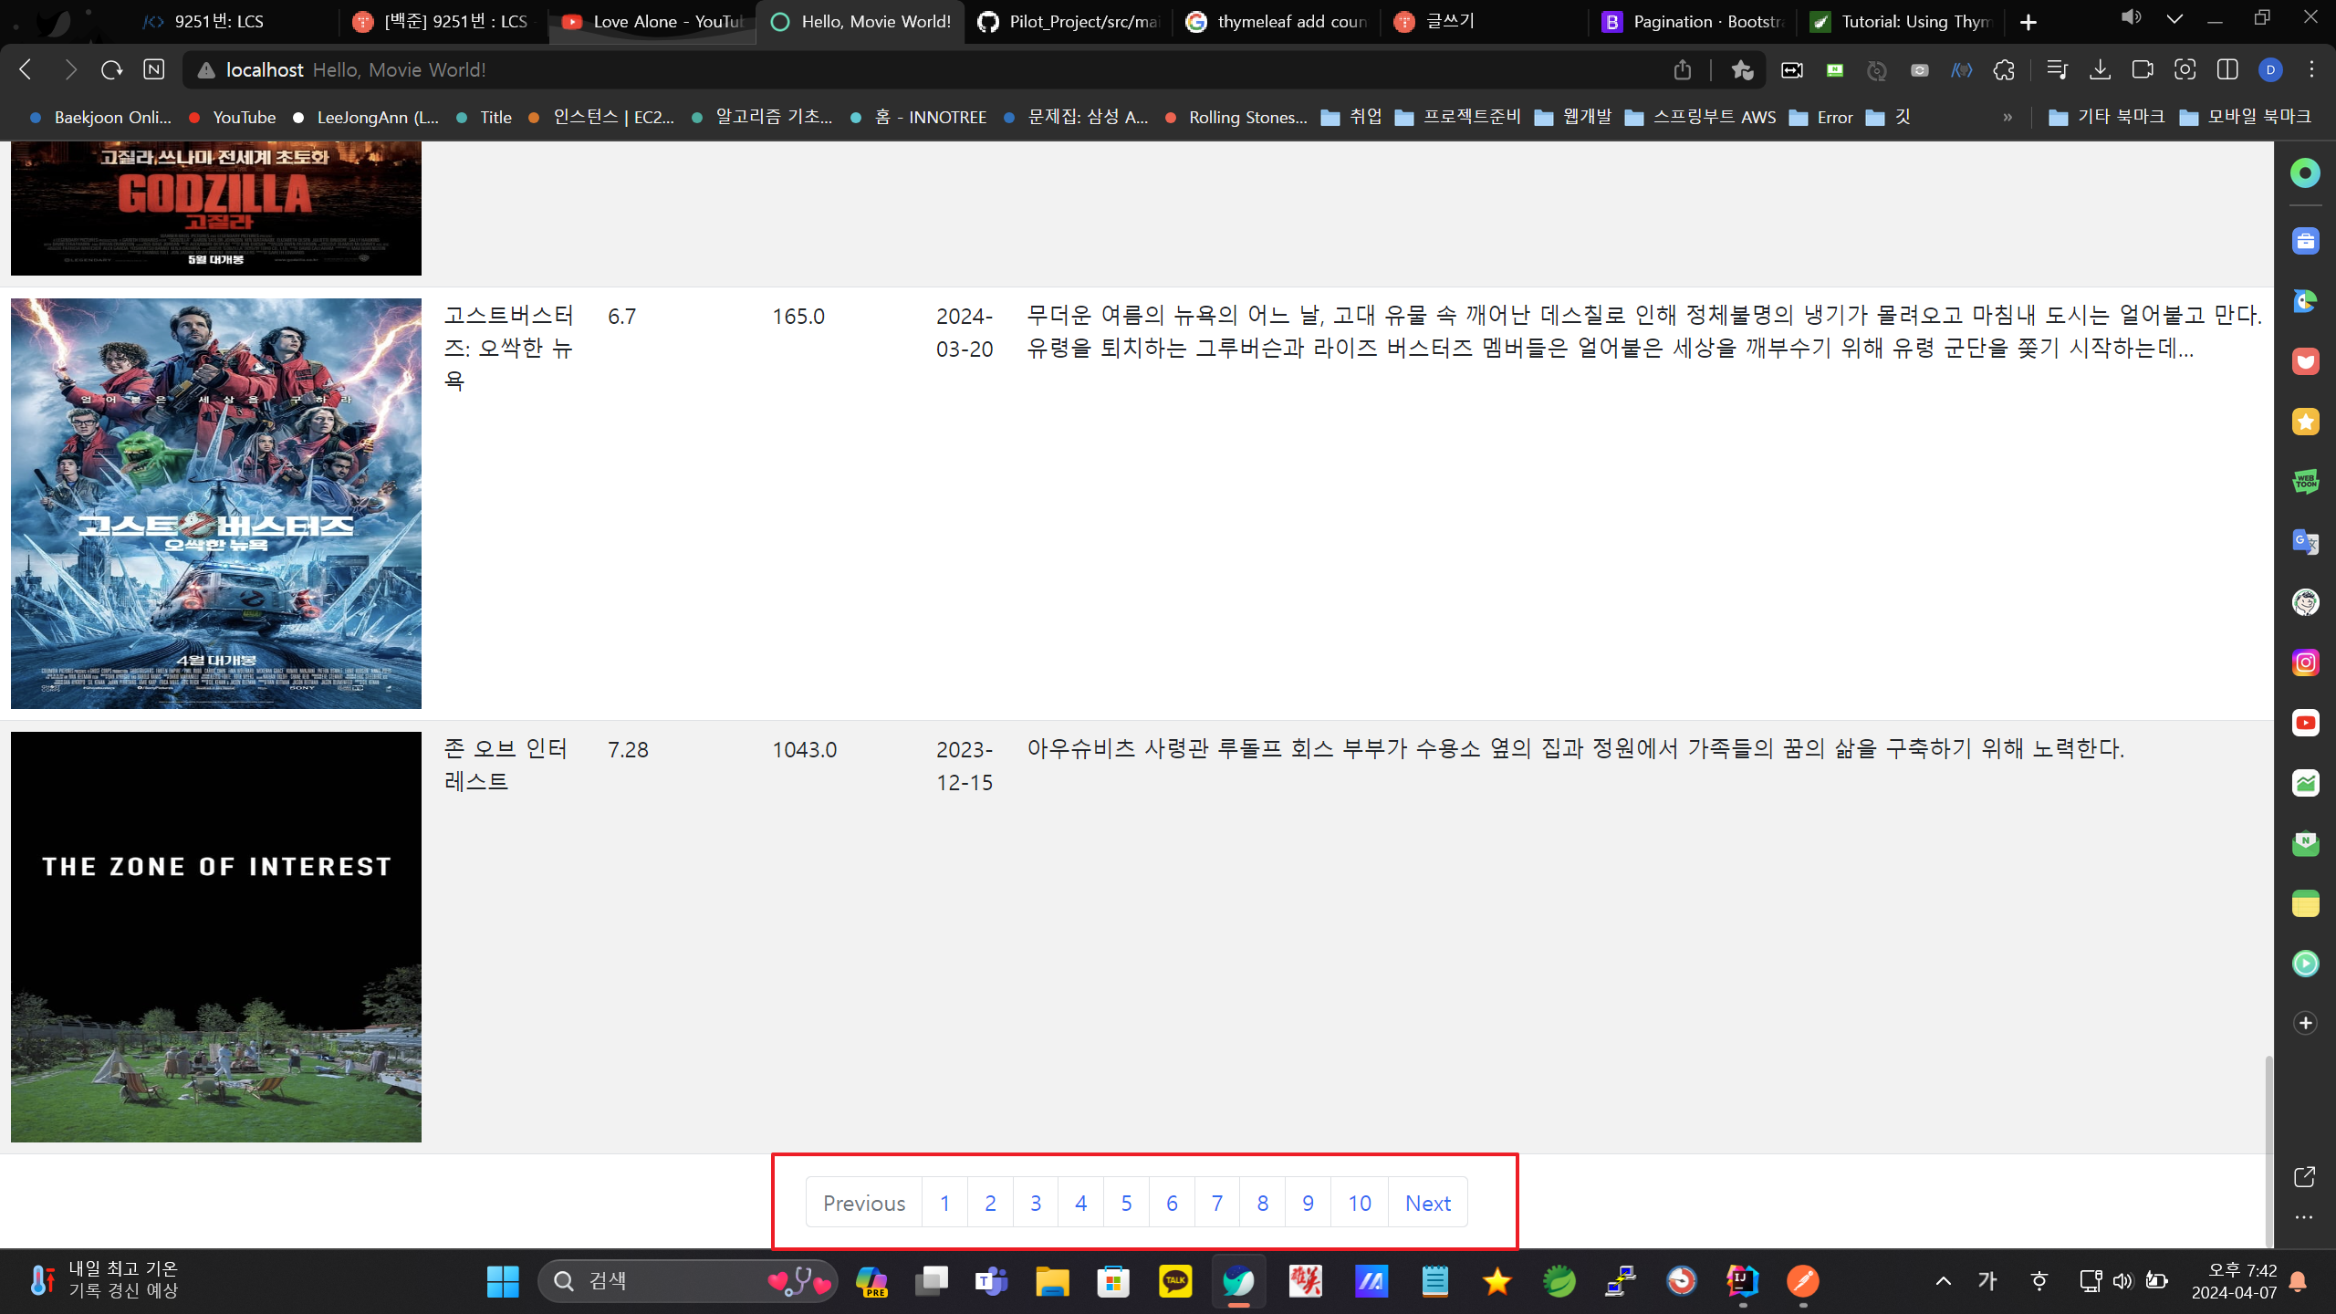Click the vertical page scrollbar thumb
Image resolution: width=2336 pixels, height=1314 pixels.
click(2268, 1150)
